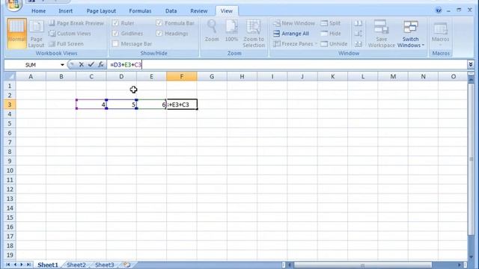Switch to Sheet3 tab

point(105,265)
